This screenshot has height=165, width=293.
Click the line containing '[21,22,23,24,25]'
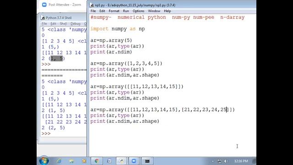tap(163, 110)
